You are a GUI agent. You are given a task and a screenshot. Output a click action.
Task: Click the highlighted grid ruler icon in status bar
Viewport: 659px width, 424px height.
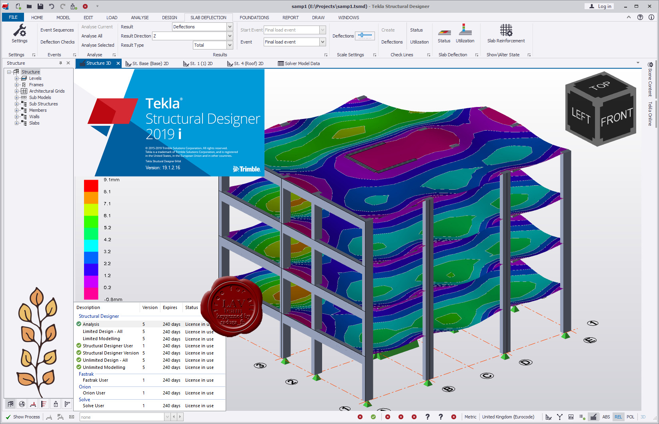point(593,417)
